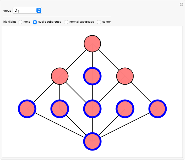Click second-from-right node in third row
This screenshot has width=185, height=160.
pos(125,109)
